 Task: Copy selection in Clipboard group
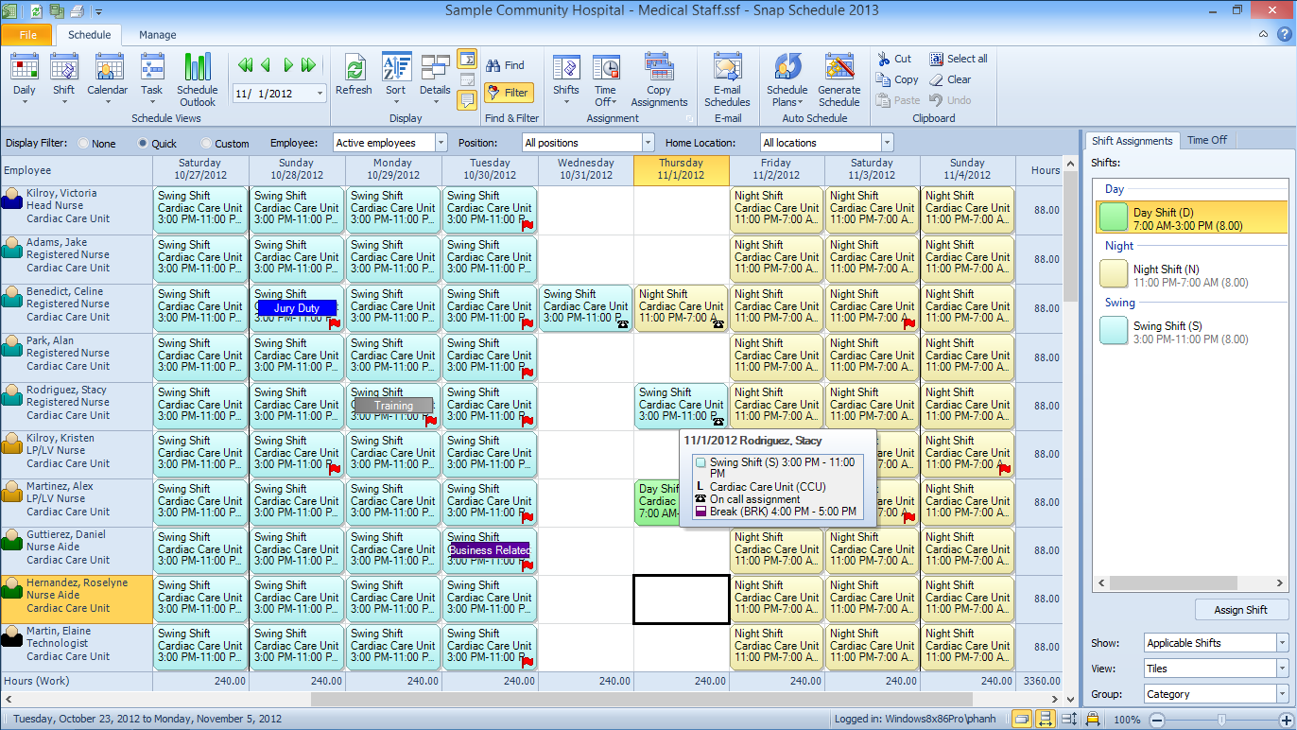[x=897, y=79]
